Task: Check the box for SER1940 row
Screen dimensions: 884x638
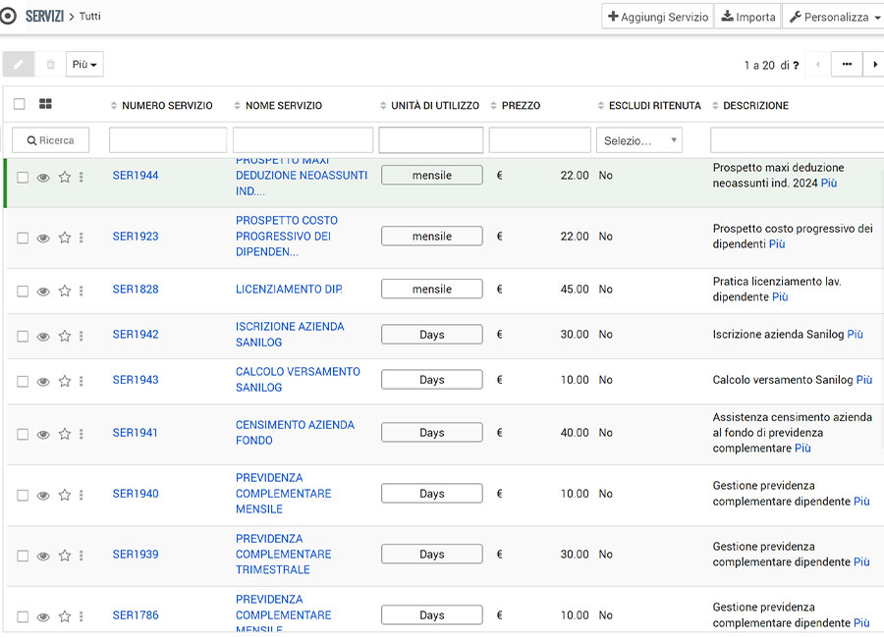Action: pos(23,496)
